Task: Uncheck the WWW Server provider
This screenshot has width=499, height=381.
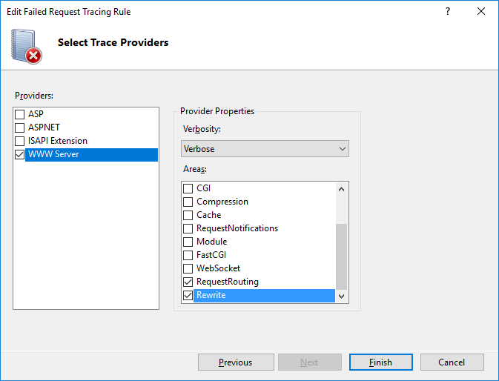Action: pos(20,155)
